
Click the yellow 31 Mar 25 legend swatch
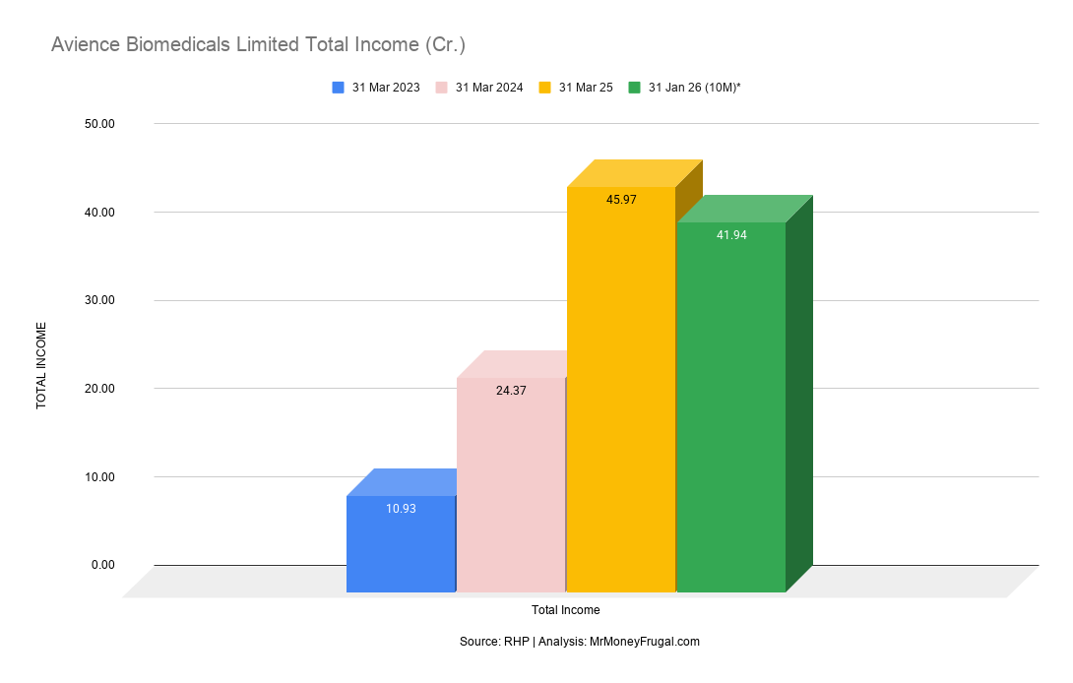coord(544,88)
